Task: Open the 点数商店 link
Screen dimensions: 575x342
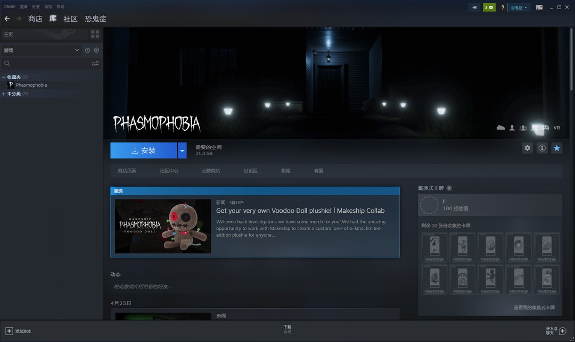Action: (x=211, y=171)
